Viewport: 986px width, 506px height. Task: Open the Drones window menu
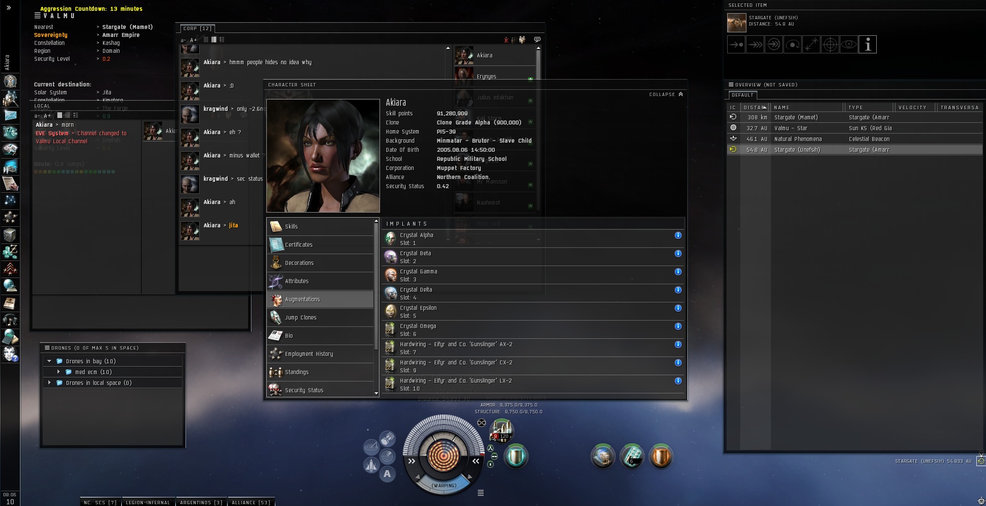(x=47, y=348)
